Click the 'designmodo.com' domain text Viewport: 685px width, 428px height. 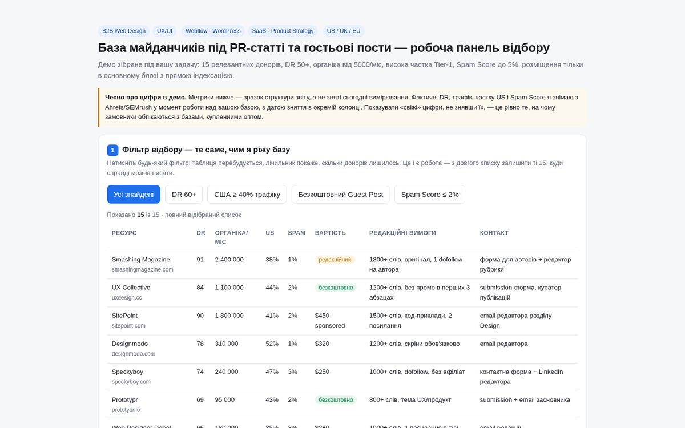tap(133, 353)
